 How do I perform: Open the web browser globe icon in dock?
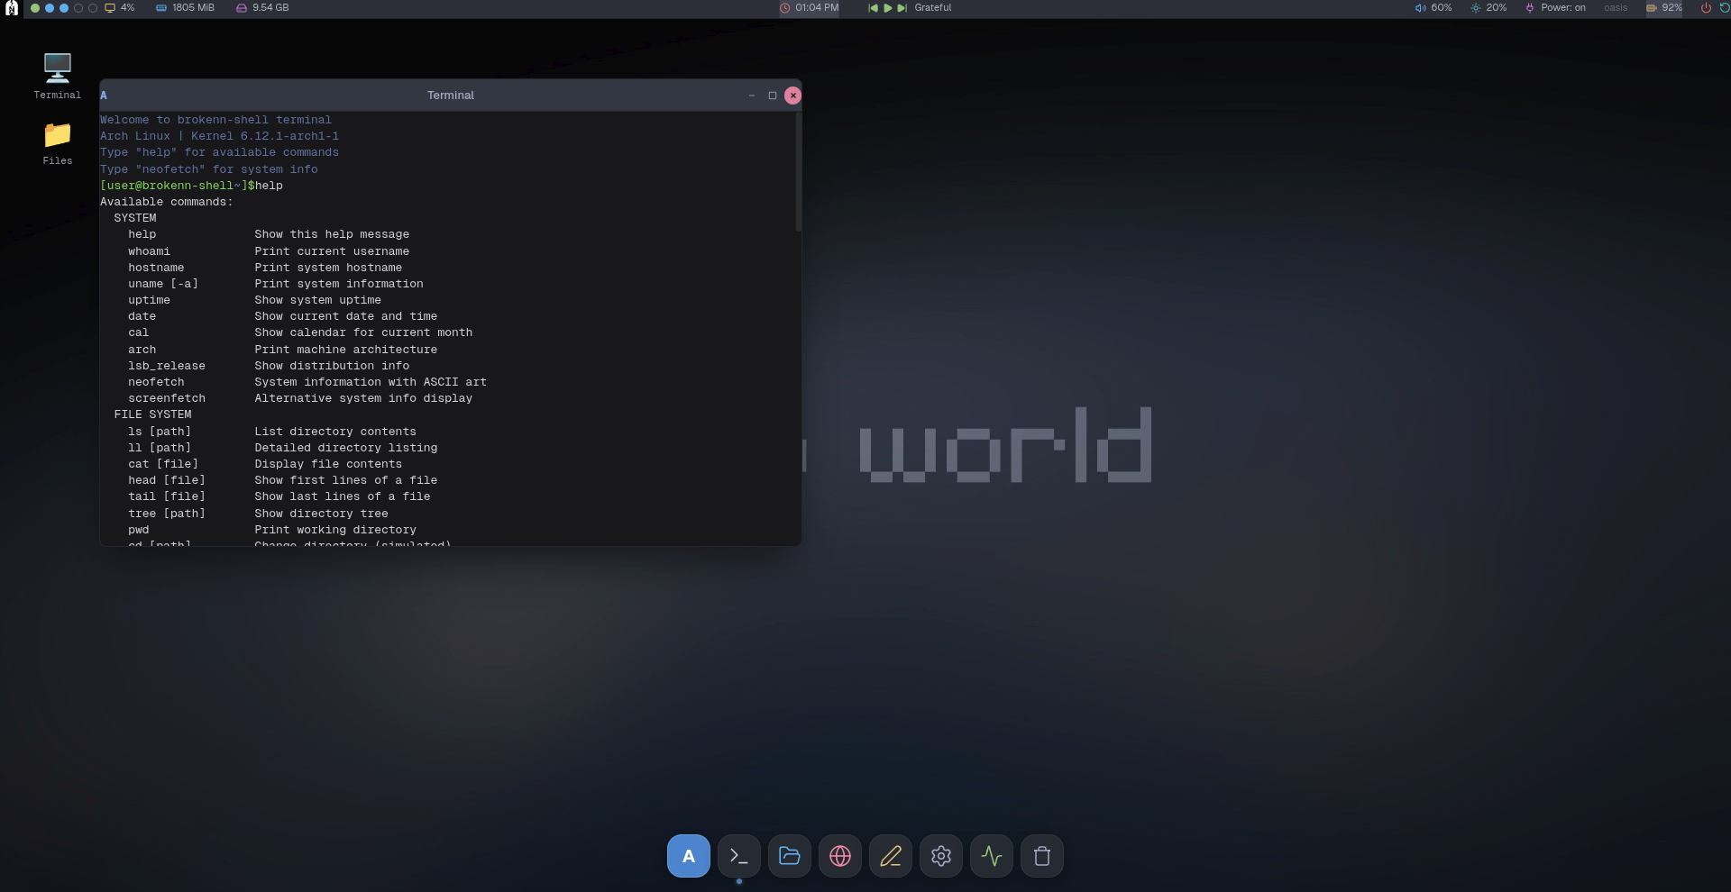pyautogui.click(x=840, y=856)
